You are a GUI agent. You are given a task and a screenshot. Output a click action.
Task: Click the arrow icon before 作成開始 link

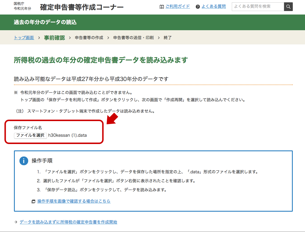point(15,222)
